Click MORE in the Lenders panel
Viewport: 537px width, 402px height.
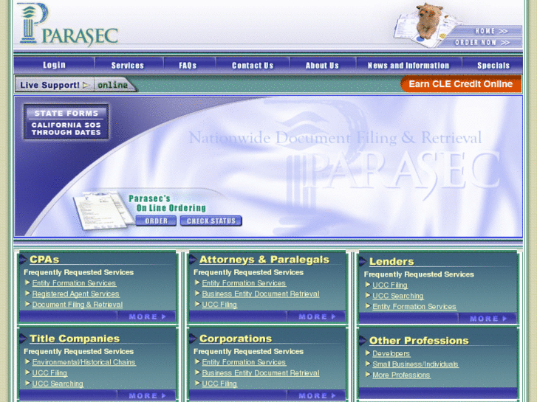[x=488, y=319]
